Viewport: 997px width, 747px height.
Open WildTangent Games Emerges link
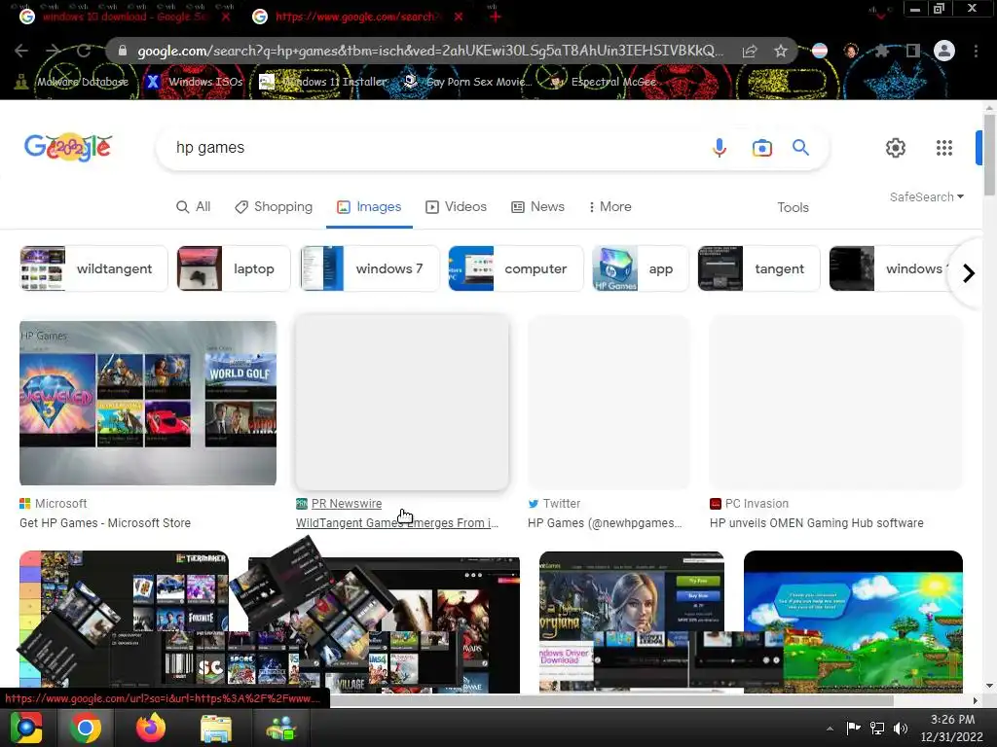[397, 522]
